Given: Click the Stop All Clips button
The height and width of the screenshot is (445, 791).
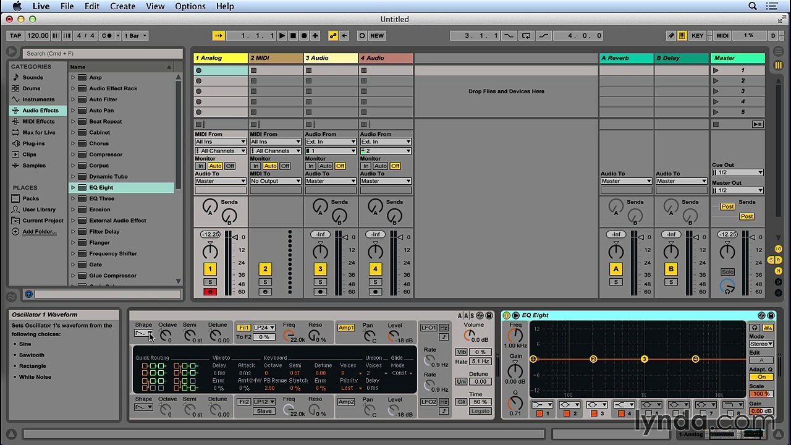Looking at the screenshot, I should click(716, 124).
